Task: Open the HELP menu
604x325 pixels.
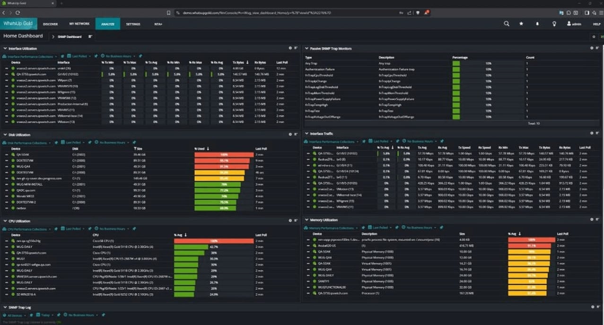Action: pos(596,24)
